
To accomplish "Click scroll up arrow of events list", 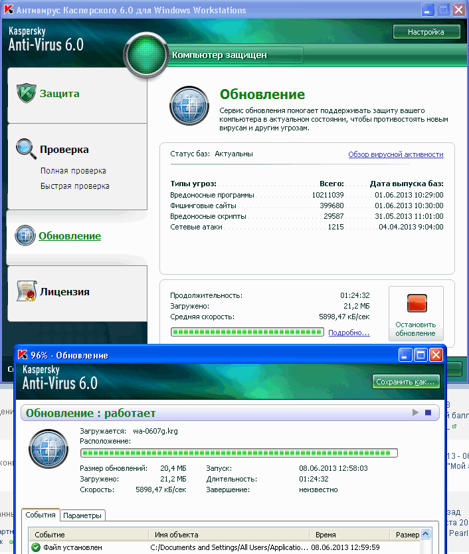I will (426, 534).
